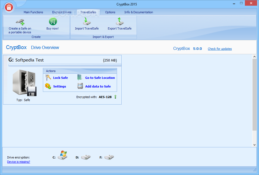Click the green door Go to Safe Location icon
Image resolution: width=259 pixels, height=175 pixels.
coord(80,77)
